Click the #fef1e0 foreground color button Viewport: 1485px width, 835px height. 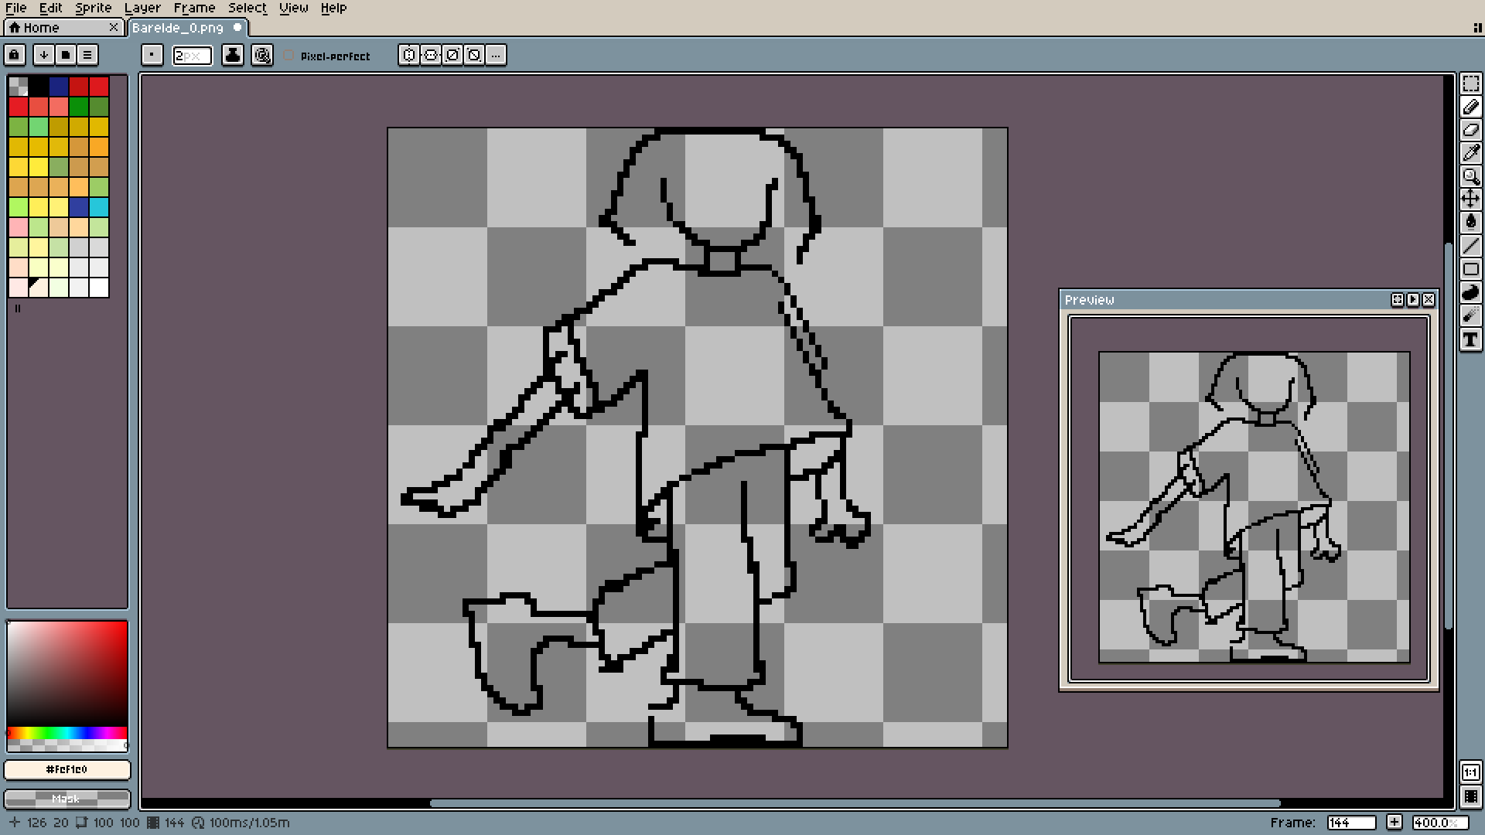(67, 769)
